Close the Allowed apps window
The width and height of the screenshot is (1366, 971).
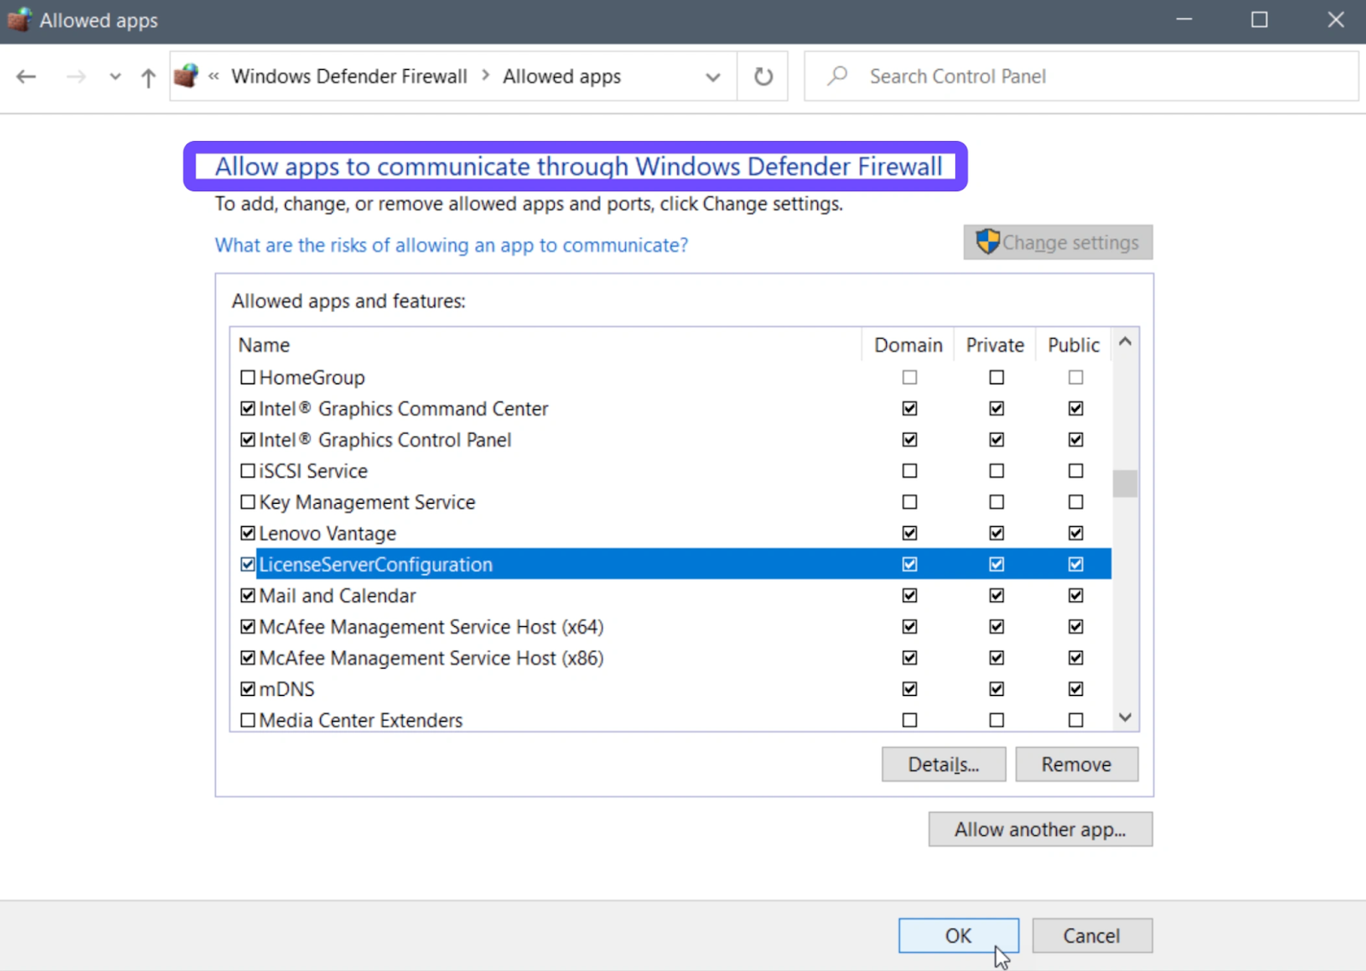click(1336, 20)
